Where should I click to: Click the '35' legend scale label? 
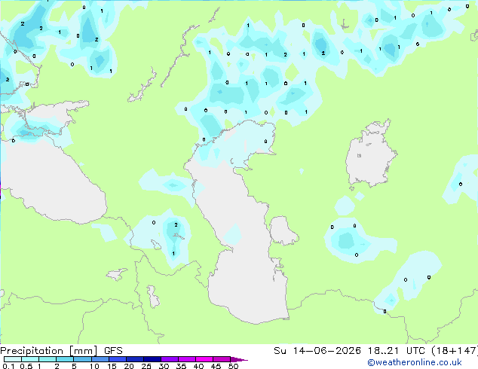pos(181,366)
